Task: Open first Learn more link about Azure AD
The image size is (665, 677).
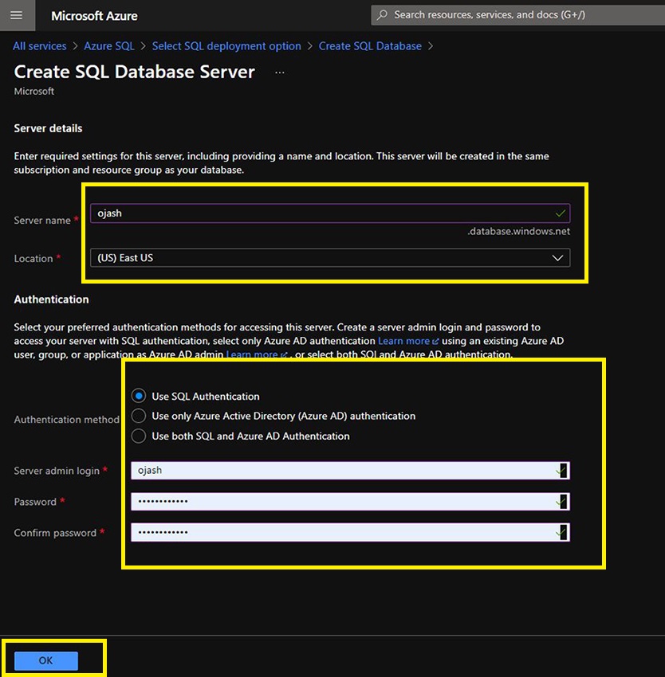Action: [x=403, y=341]
